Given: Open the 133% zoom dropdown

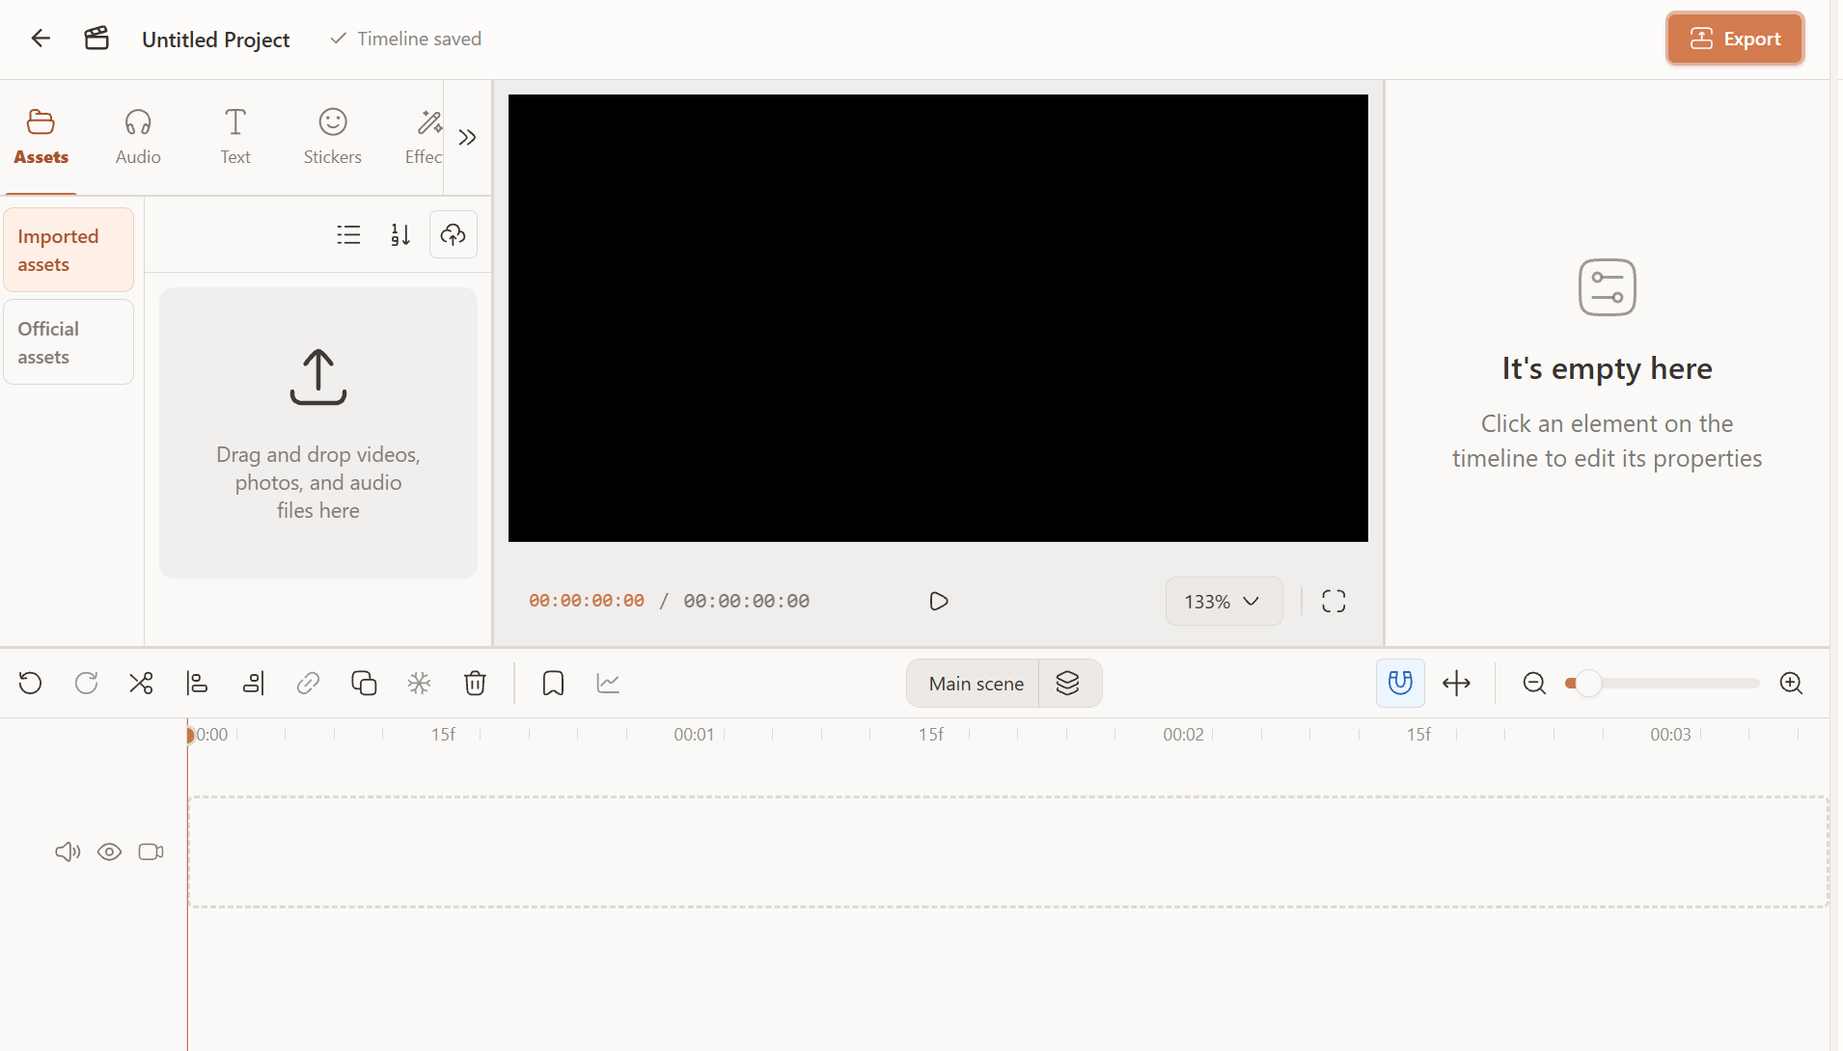Looking at the screenshot, I should click(1224, 601).
